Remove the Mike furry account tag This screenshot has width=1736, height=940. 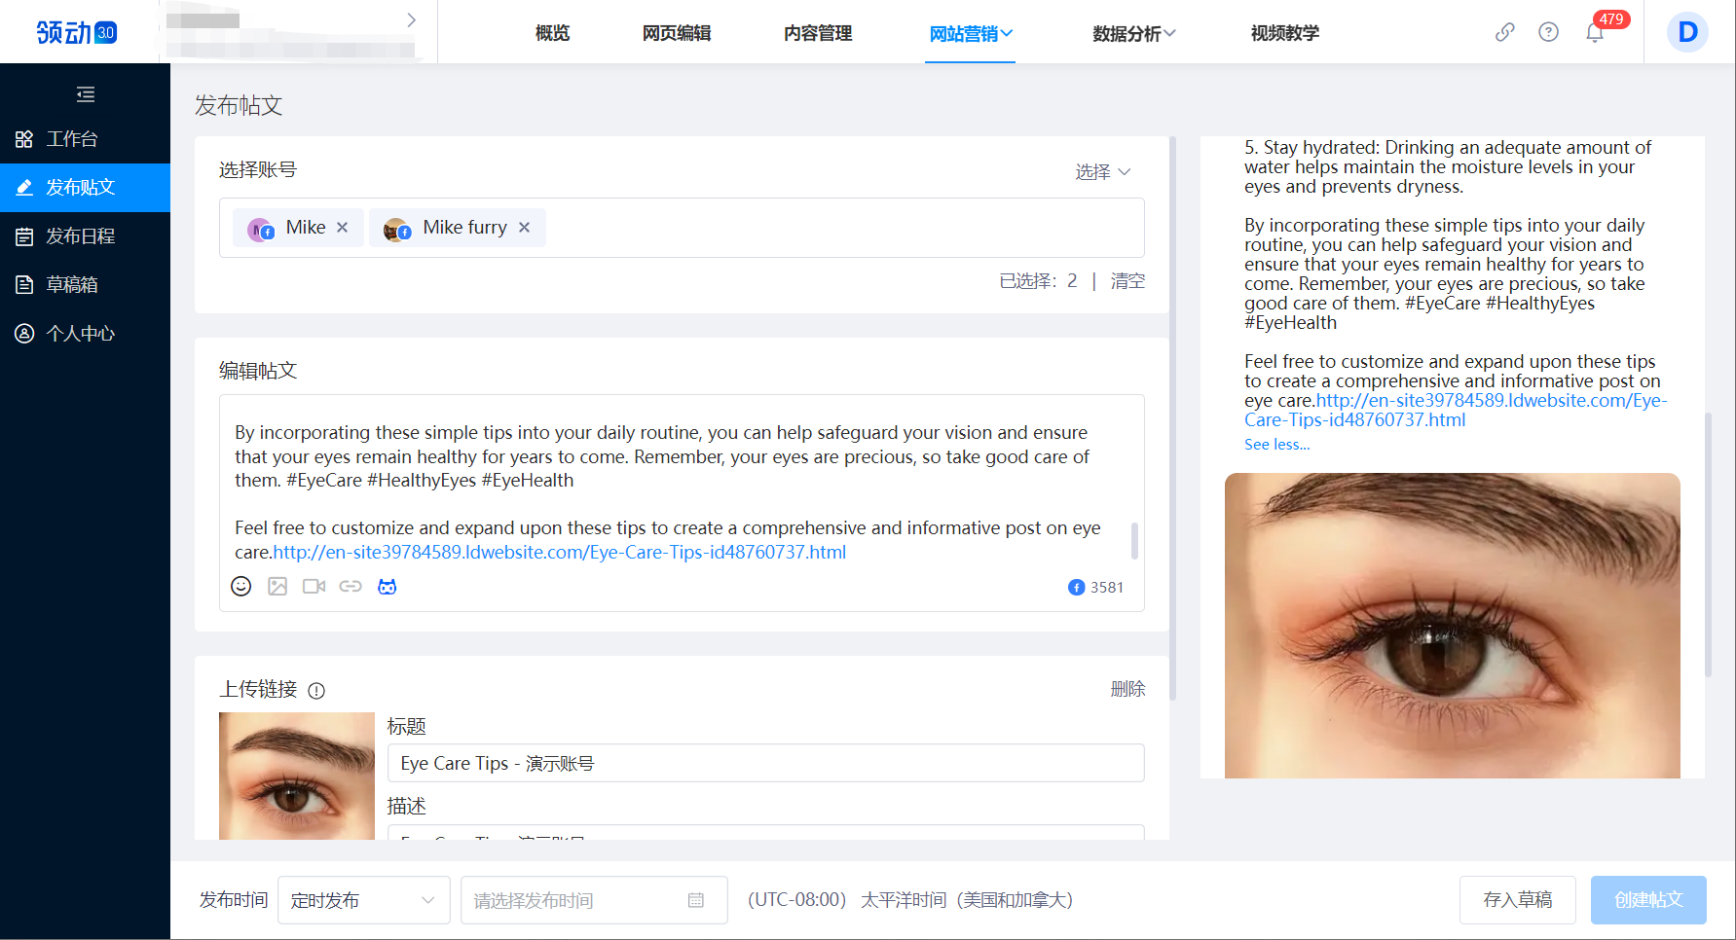525,227
